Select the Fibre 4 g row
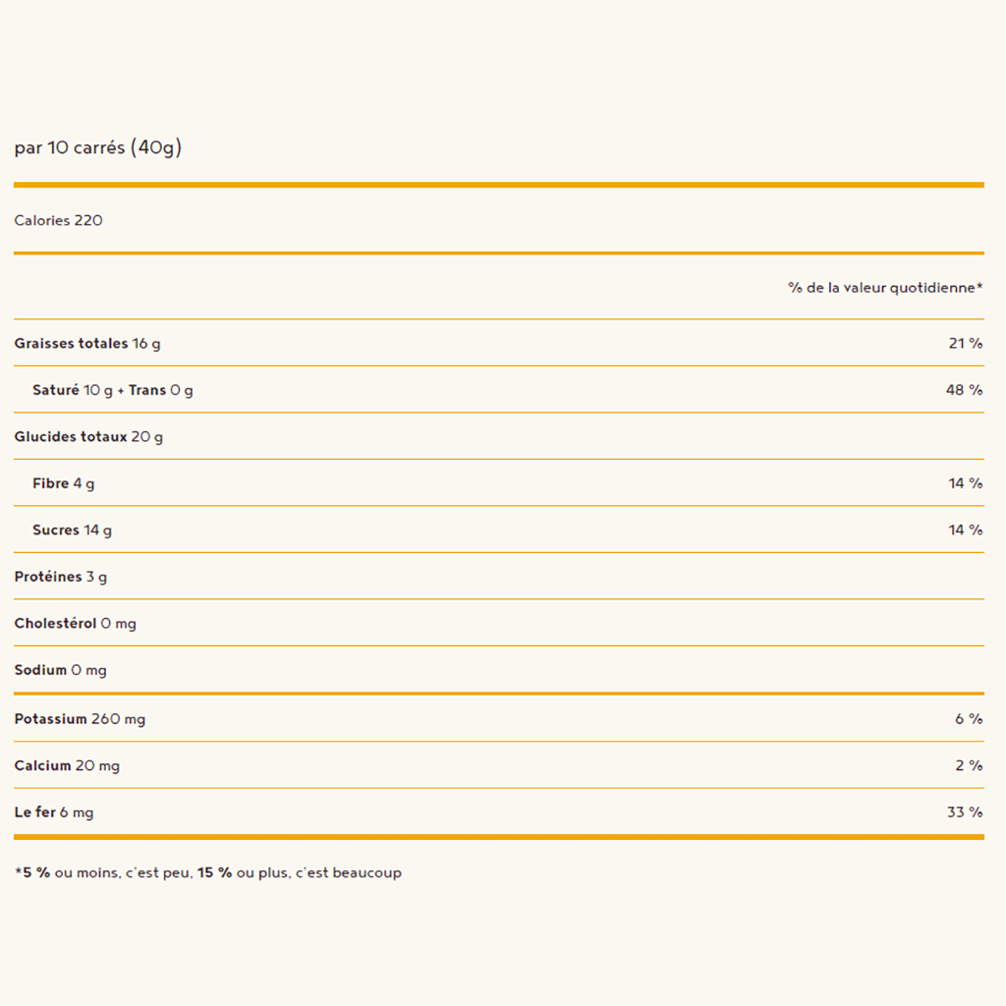1006x1006 pixels. click(x=64, y=483)
